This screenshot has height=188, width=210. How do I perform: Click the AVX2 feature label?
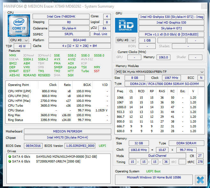click(72, 59)
